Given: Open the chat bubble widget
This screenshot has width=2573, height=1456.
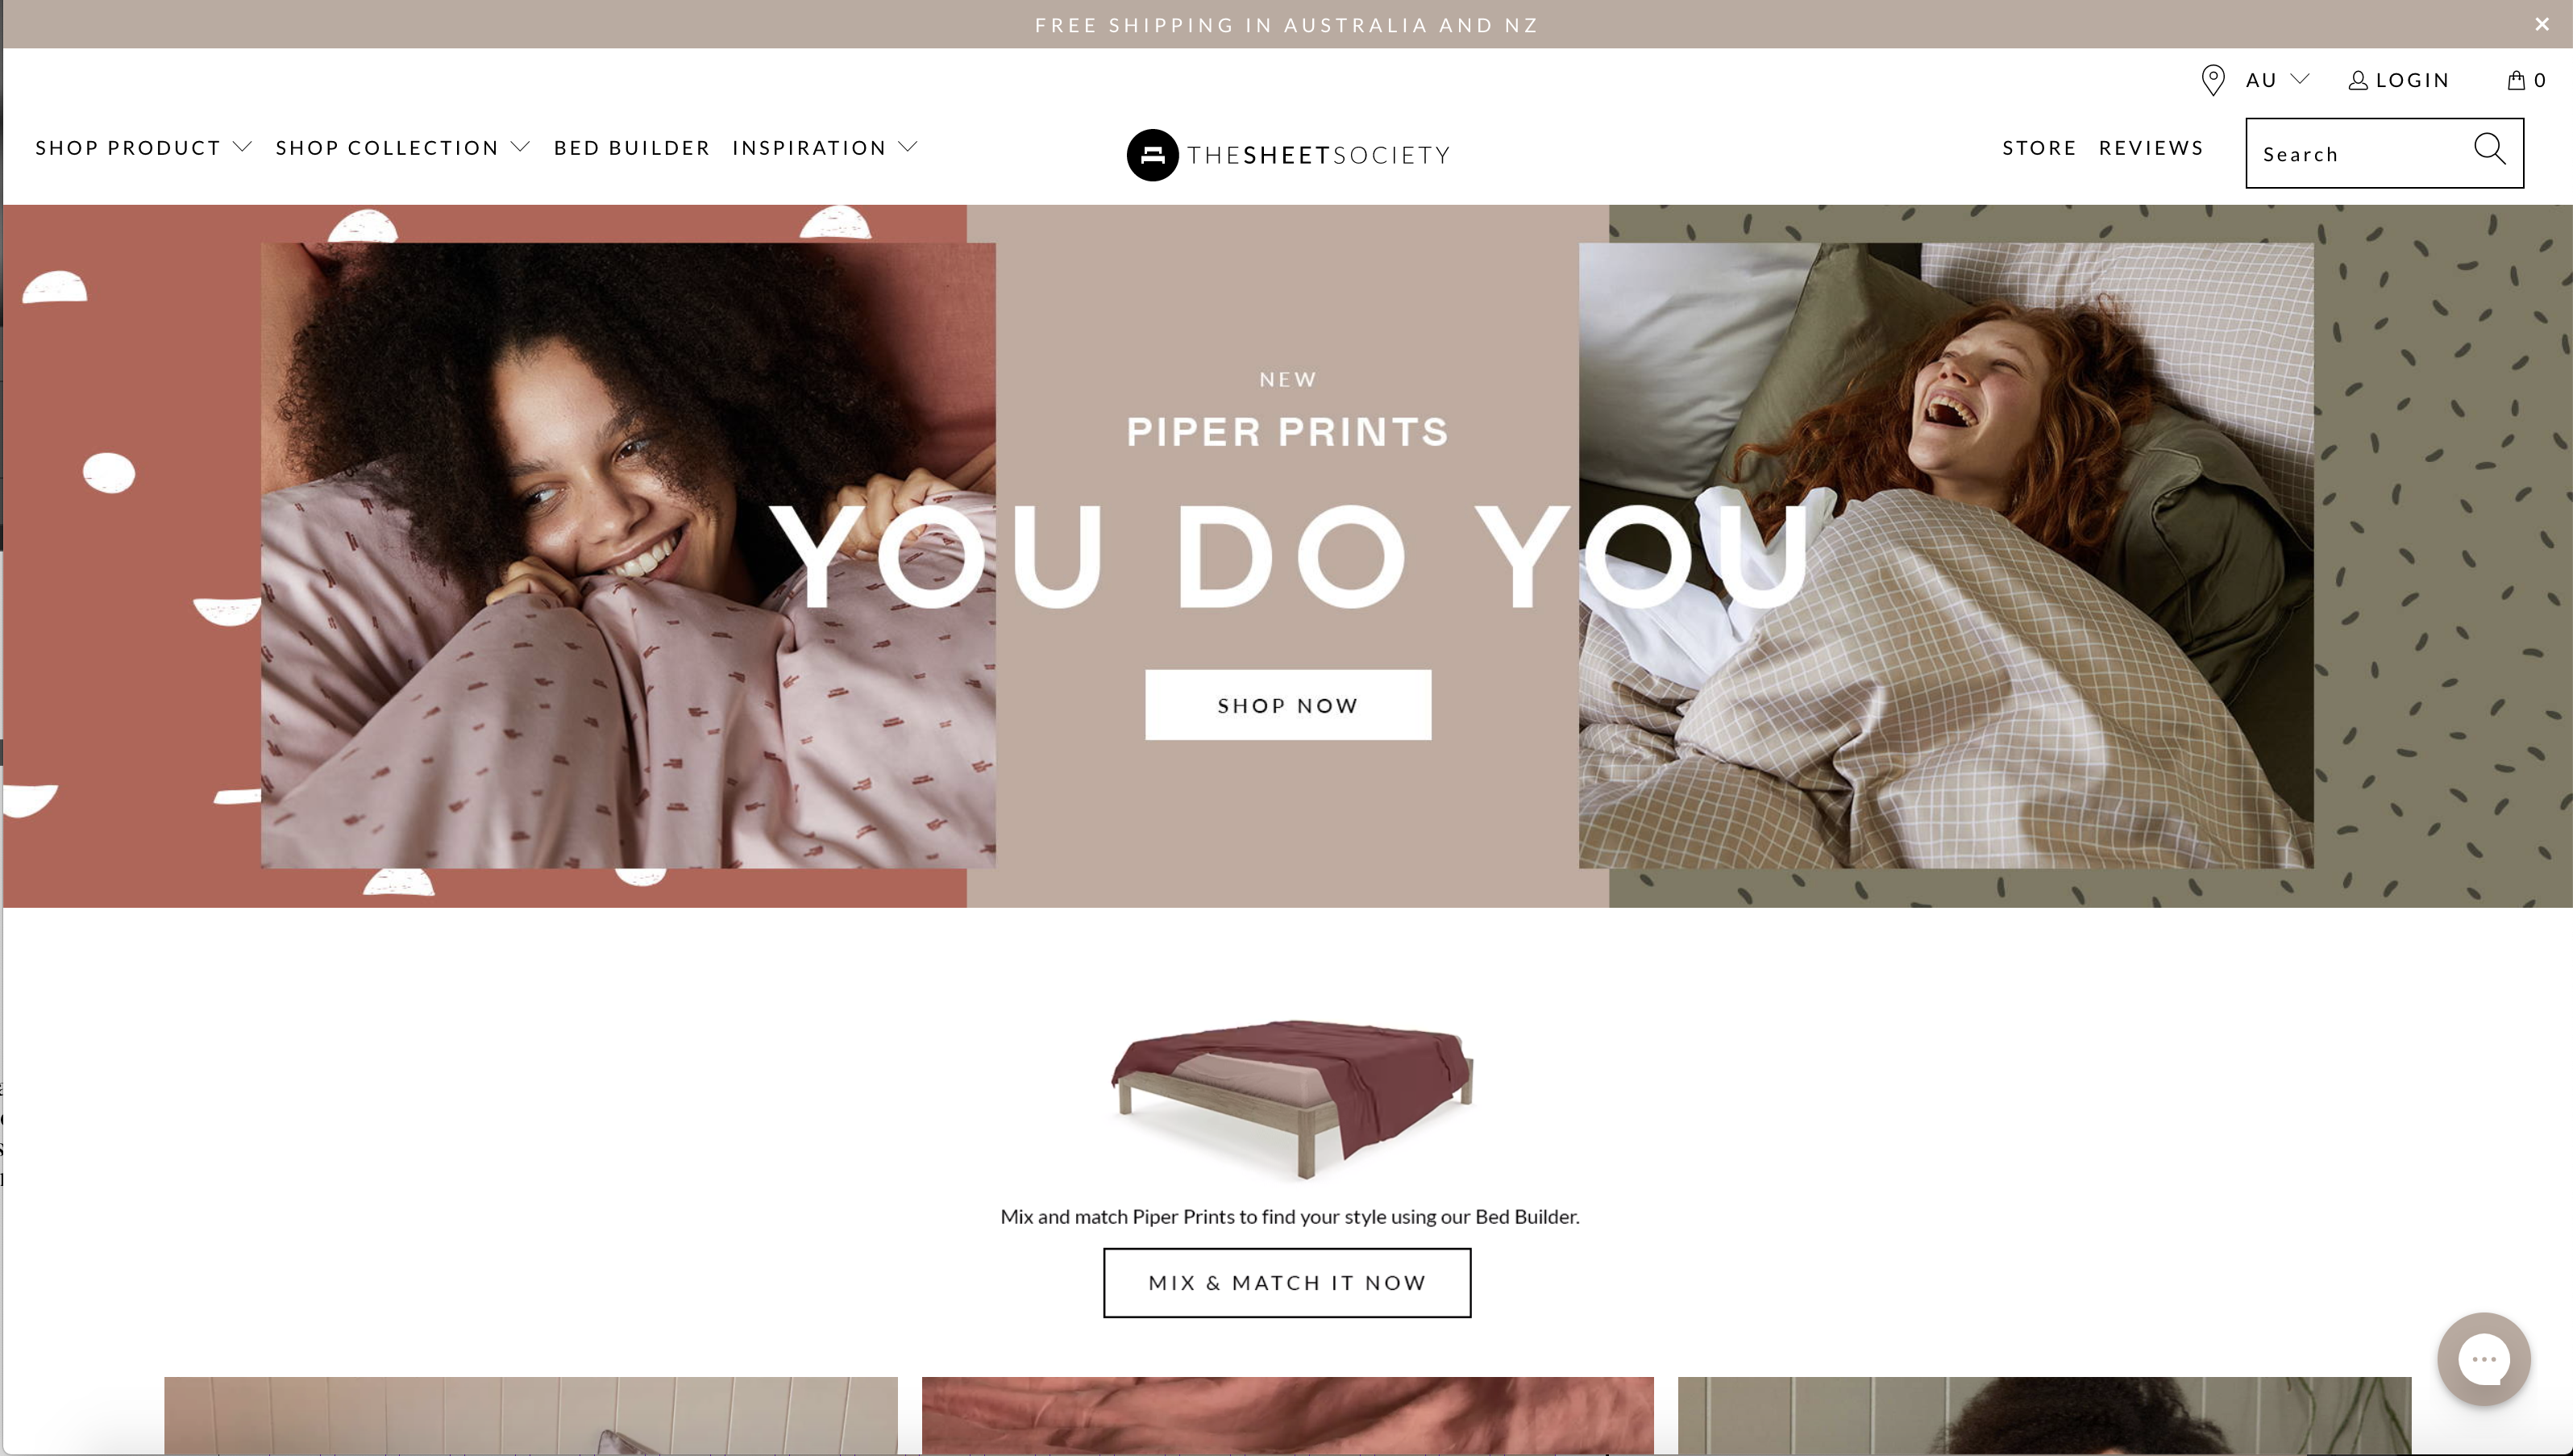Looking at the screenshot, I should (x=2484, y=1359).
